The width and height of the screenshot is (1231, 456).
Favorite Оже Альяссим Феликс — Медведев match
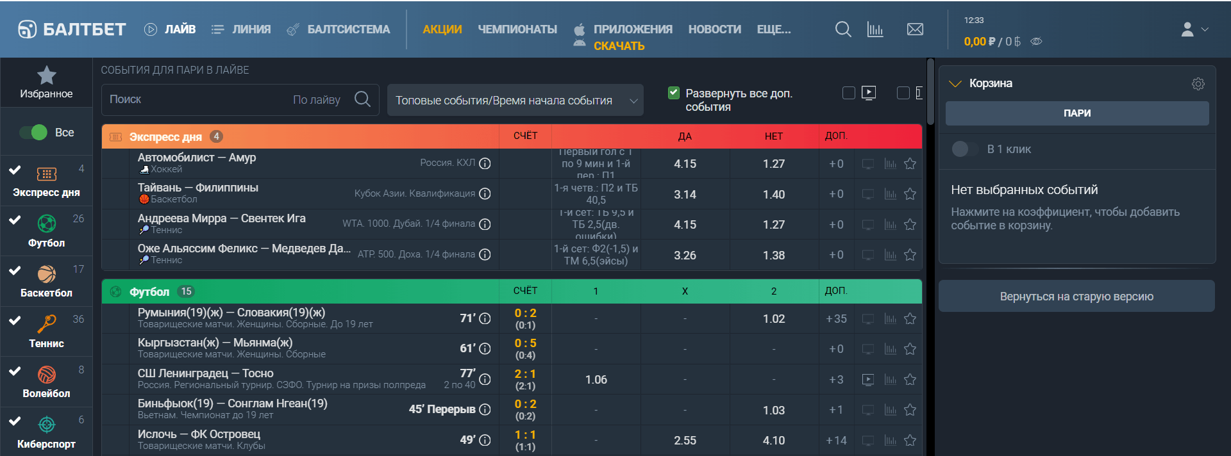[910, 255]
